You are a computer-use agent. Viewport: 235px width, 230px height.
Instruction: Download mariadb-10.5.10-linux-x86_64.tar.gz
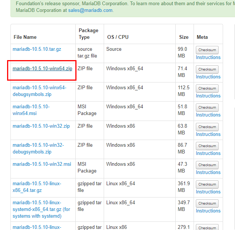[x=37, y=187]
